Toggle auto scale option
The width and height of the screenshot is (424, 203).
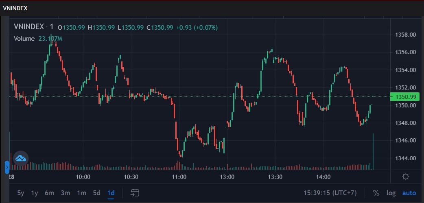tap(409, 193)
